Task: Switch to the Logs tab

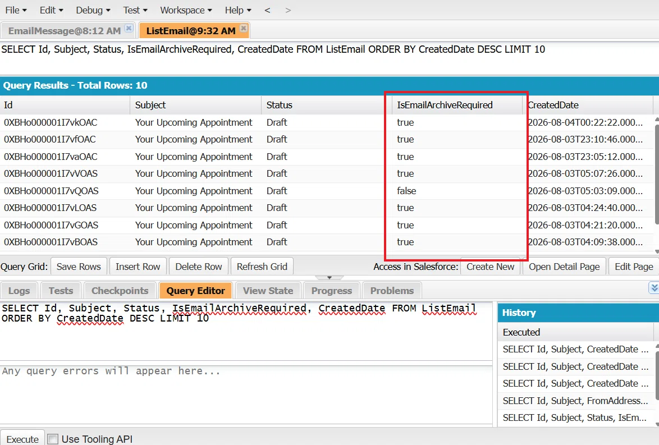Action: pyautogui.click(x=19, y=291)
